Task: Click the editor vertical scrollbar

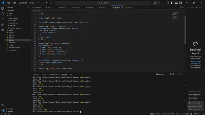Action: (x=185, y=30)
